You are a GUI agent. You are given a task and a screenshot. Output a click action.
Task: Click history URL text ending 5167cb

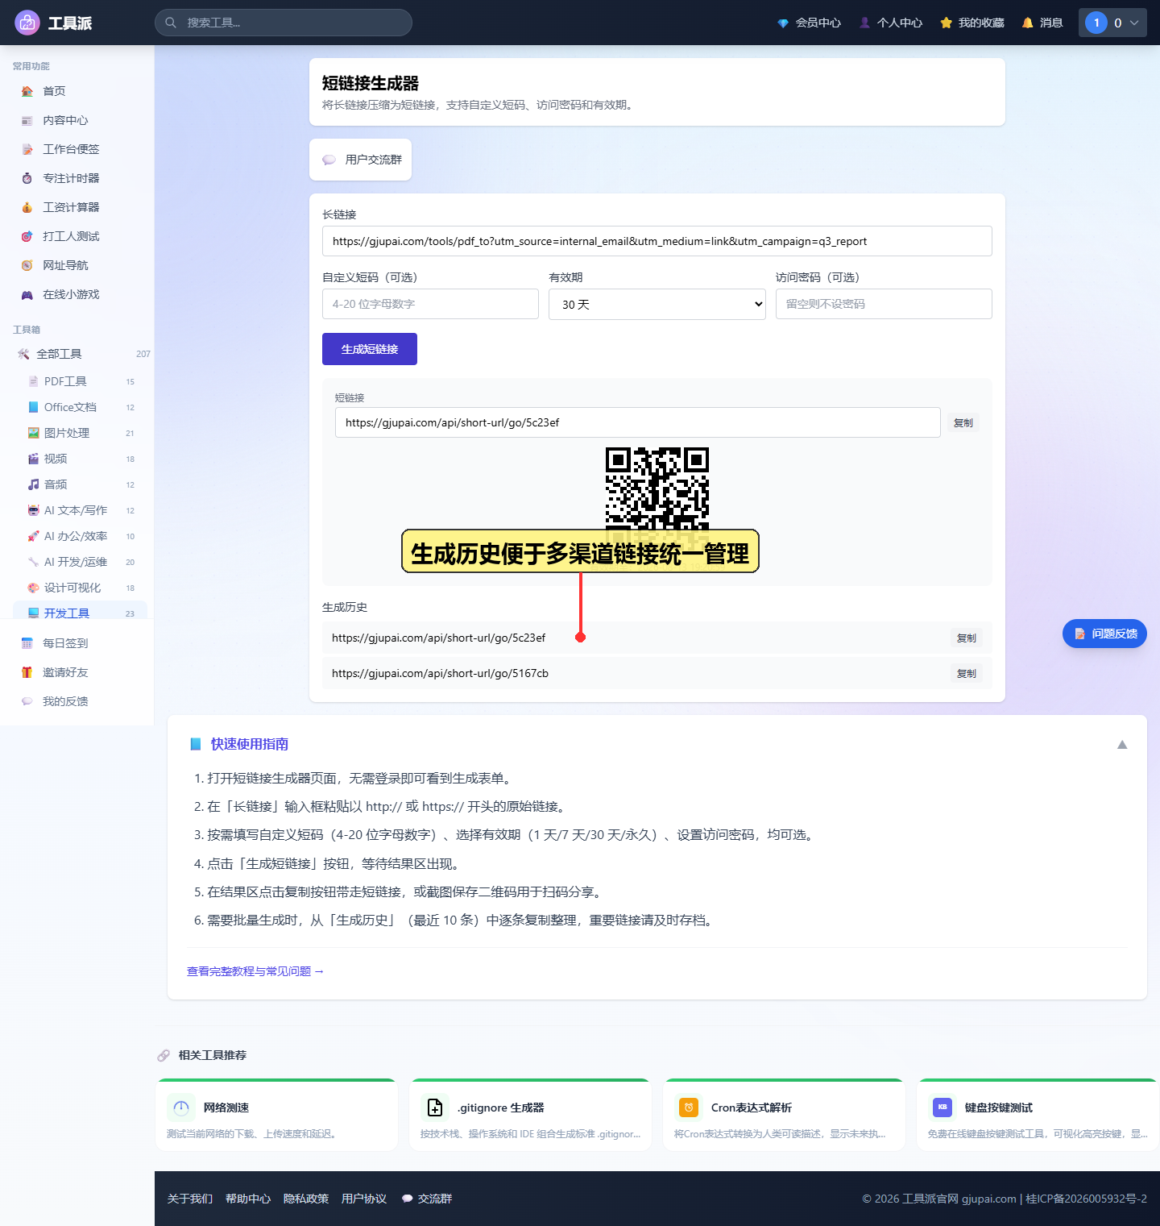point(440,673)
